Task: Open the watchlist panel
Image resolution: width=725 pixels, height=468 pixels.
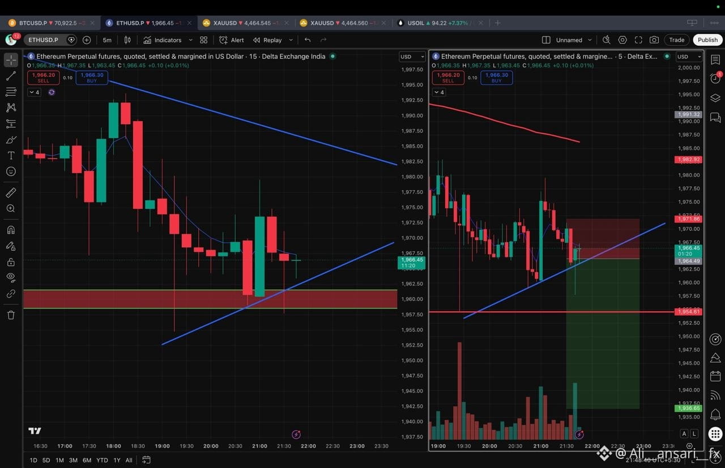Action: (x=715, y=60)
